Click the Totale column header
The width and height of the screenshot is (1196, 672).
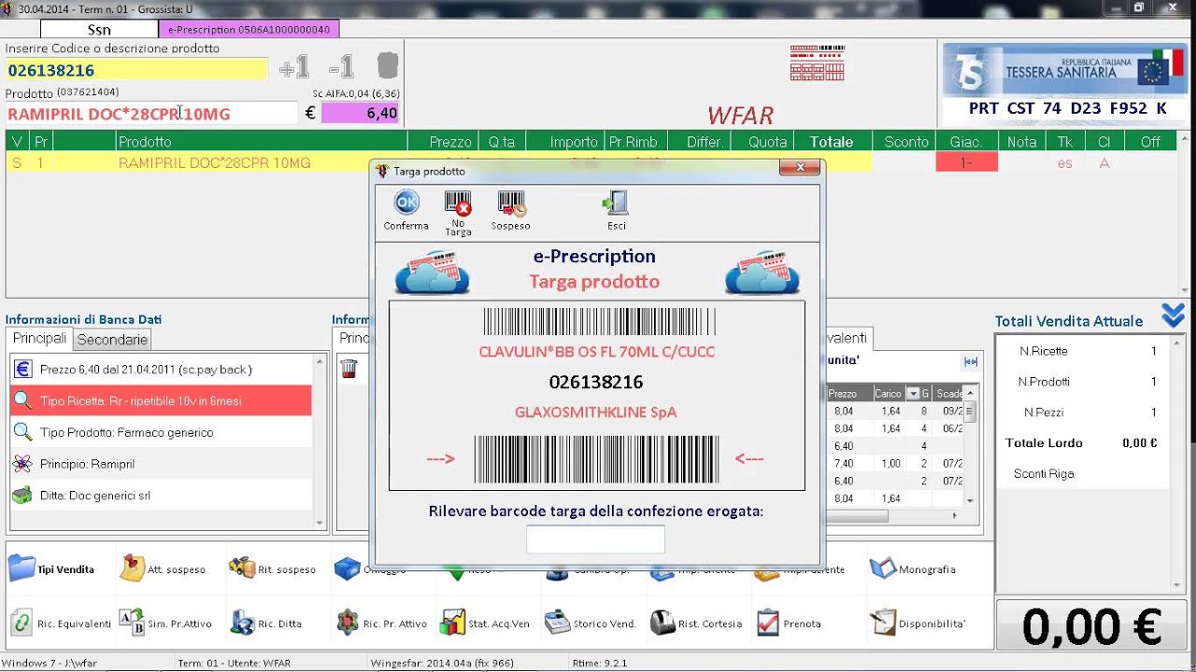click(832, 142)
